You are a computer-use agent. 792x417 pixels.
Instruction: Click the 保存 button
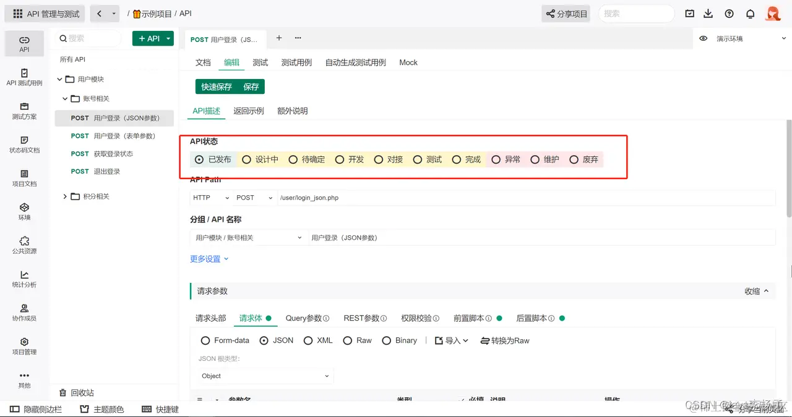250,86
